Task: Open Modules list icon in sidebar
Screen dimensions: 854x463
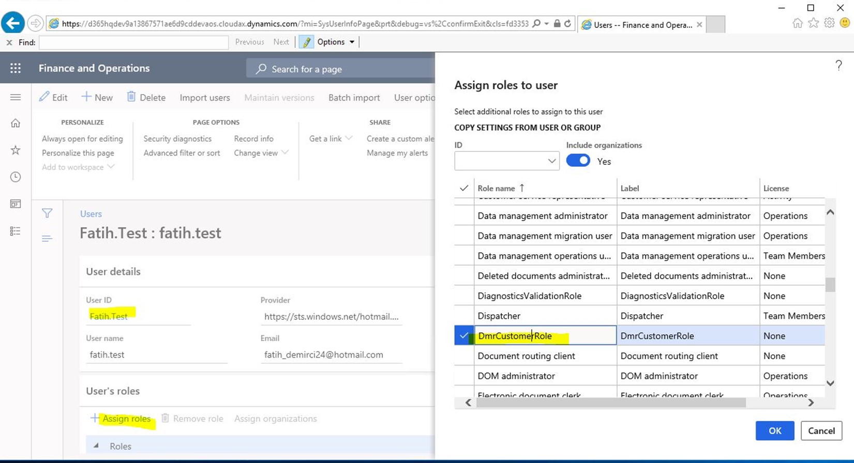Action: pyautogui.click(x=16, y=231)
